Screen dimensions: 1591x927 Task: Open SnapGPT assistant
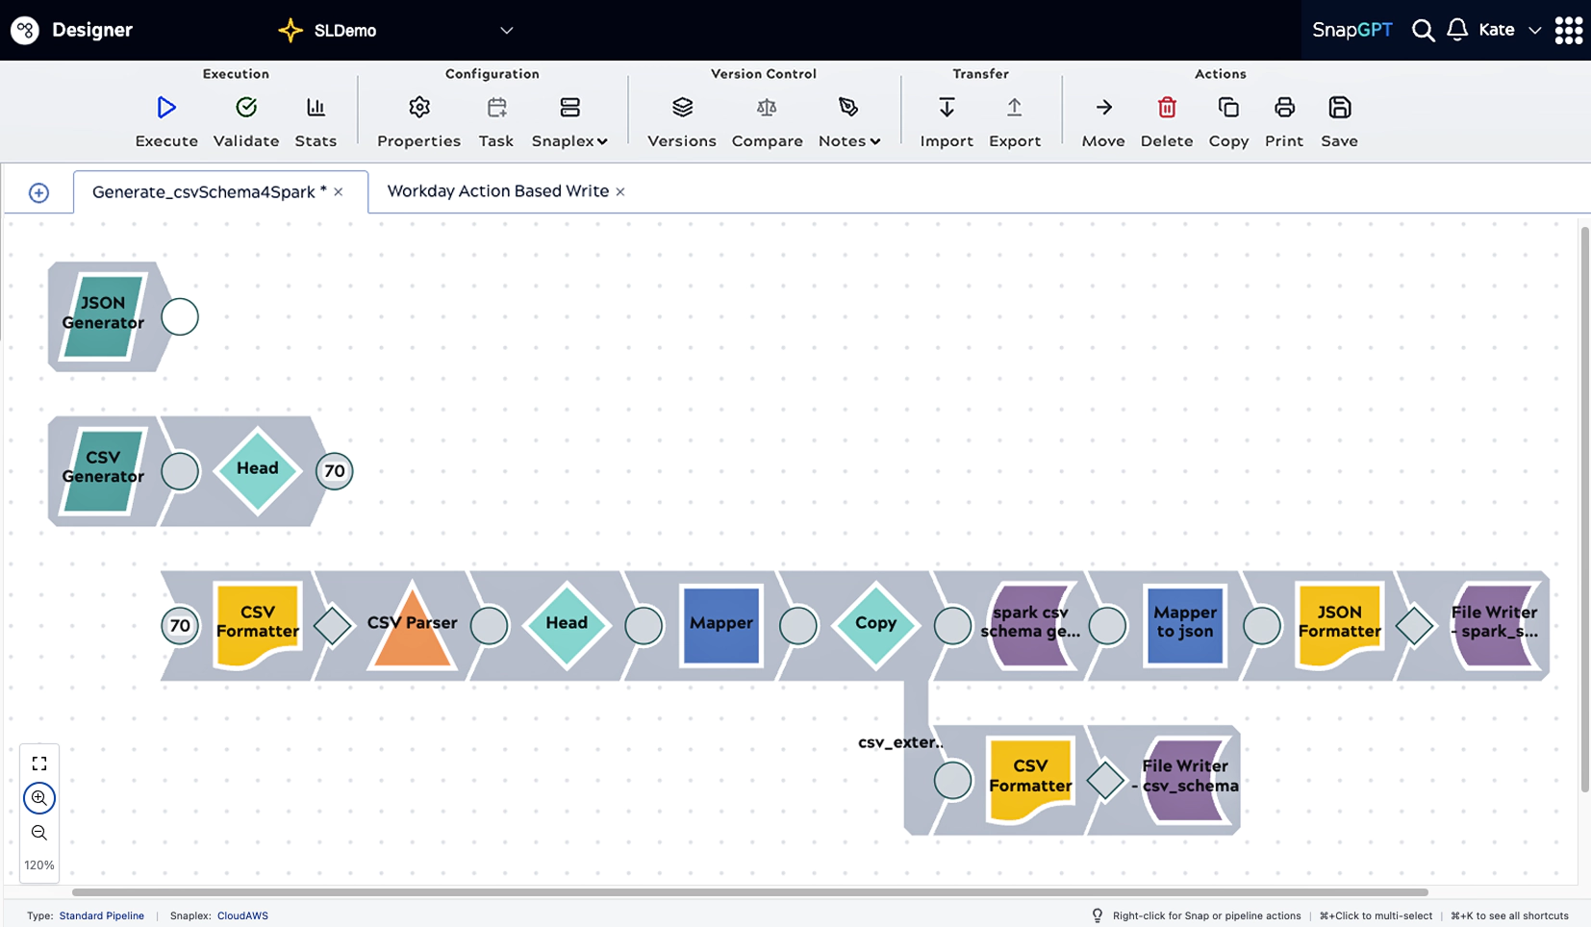1351,30
